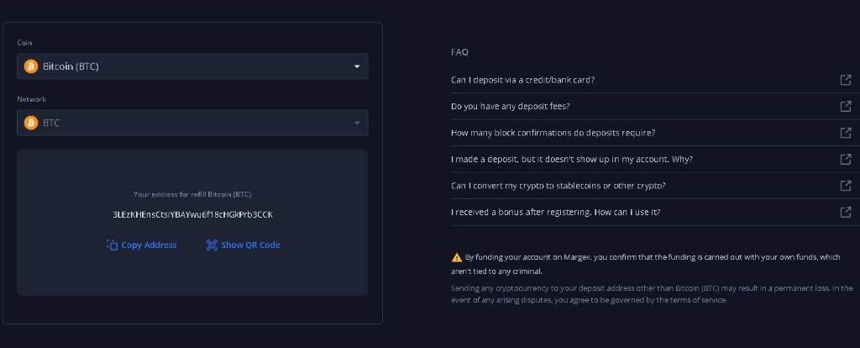
Task: Click the Bitcoin logo in Coin selector
Action: [31, 66]
